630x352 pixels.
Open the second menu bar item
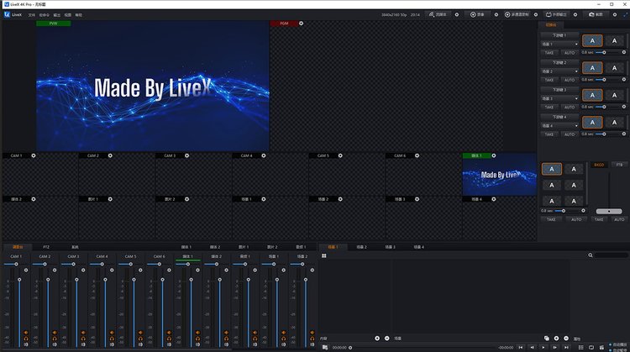coord(44,14)
